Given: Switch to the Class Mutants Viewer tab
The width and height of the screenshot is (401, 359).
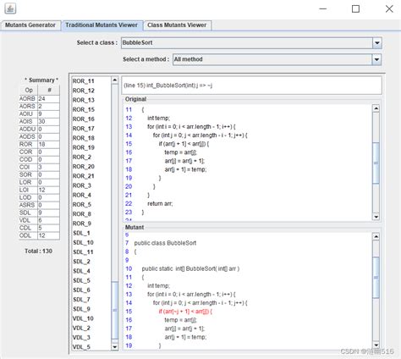Looking at the screenshot, I should click(177, 25).
